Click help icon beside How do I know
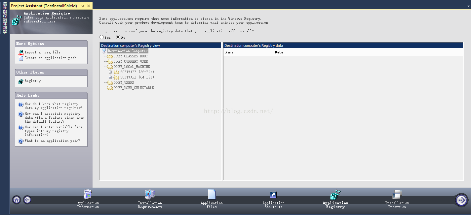 pyautogui.click(x=21, y=105)
